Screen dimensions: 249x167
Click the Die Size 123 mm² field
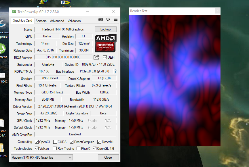click(x=84, y=43)
